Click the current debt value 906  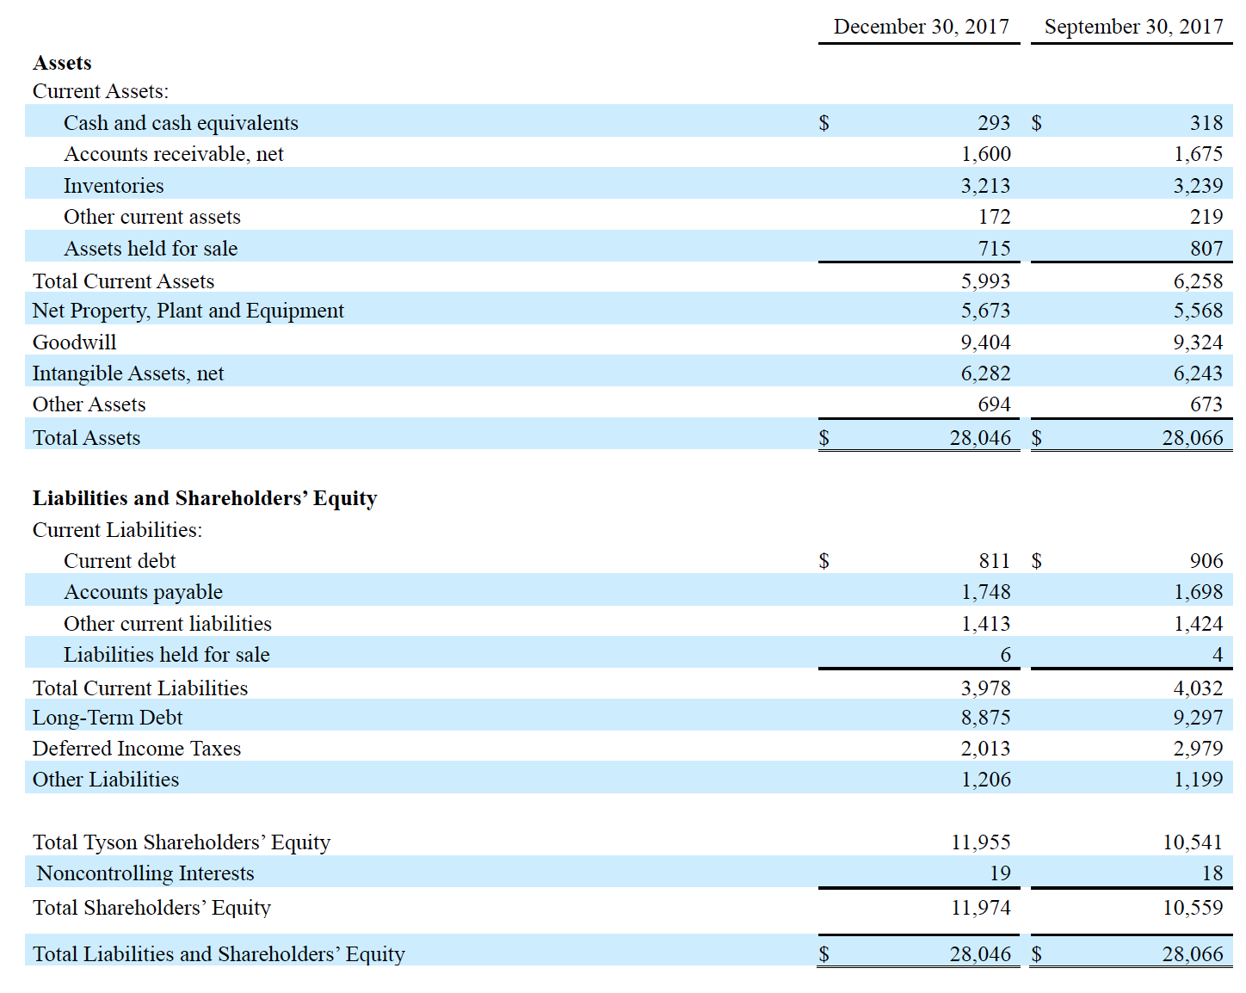click(x=1206, y=561)
